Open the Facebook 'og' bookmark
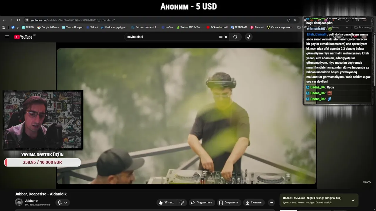This screenshot has height=211, width=376. click(15, 27)
